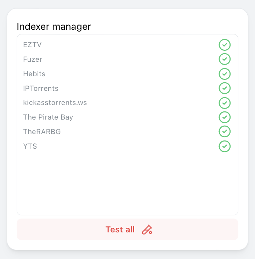Click kickasstorrents.ws green check icon
Viewport: 255px width, 259px height.
[225, 103]
